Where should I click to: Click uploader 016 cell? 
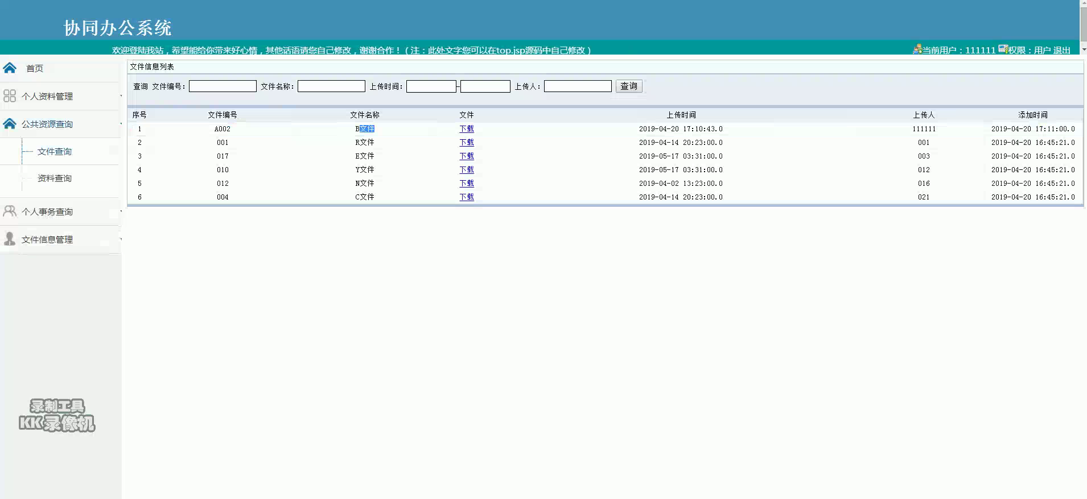tap(924, 184)
